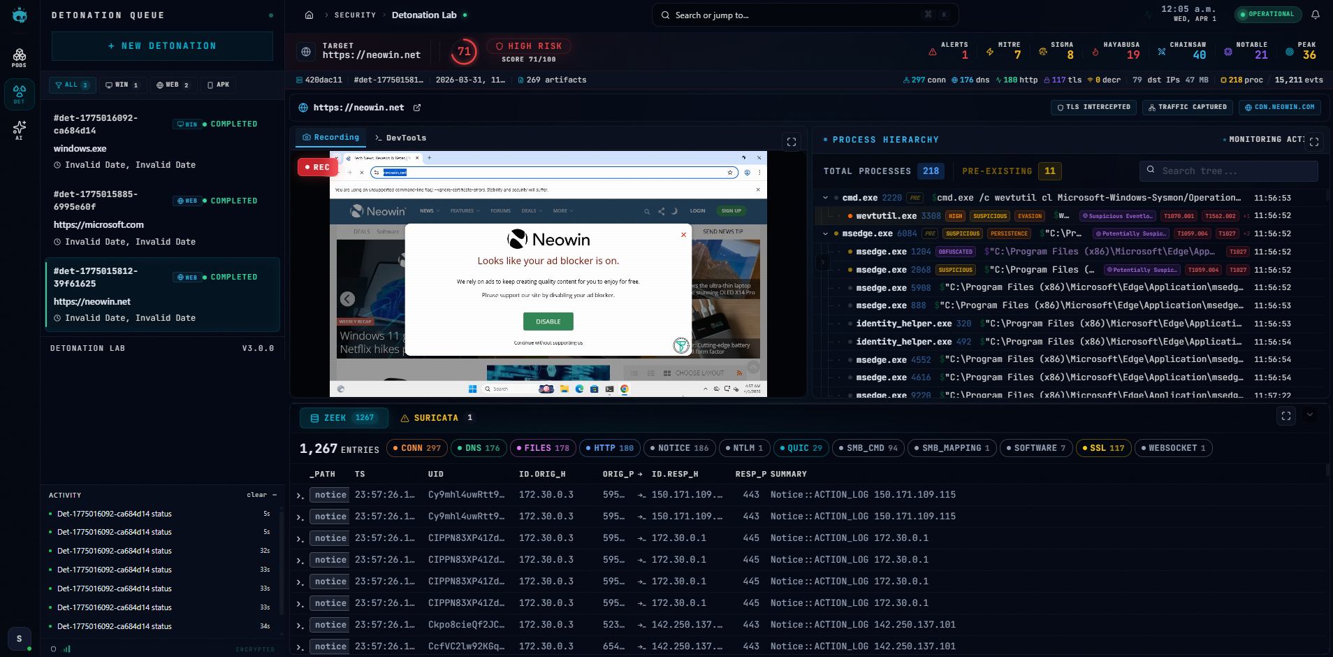Toggle the WEBSOCKET log filter chip
This screenshot has height=657, width=1333.
click(1174, 448)
